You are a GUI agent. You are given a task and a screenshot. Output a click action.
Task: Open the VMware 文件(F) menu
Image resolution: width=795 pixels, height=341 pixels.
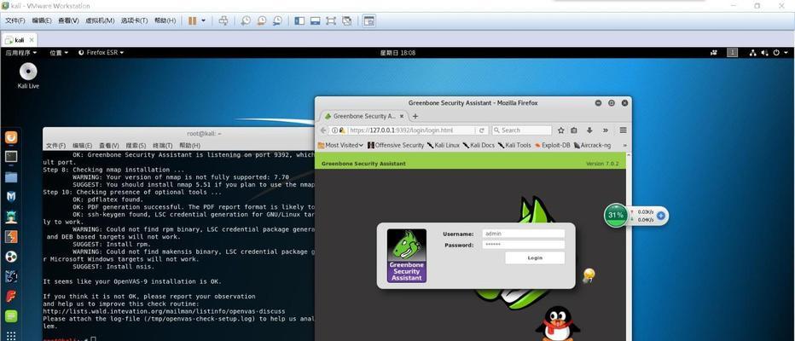15,20
